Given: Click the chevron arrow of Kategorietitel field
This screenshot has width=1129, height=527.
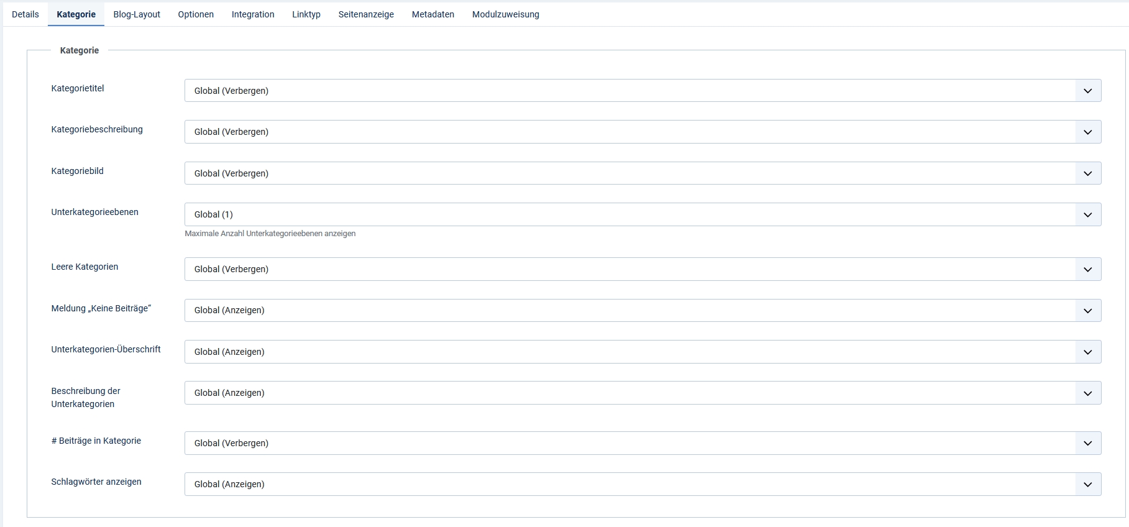Looking at the screenshot, I should pos(1087,91).
